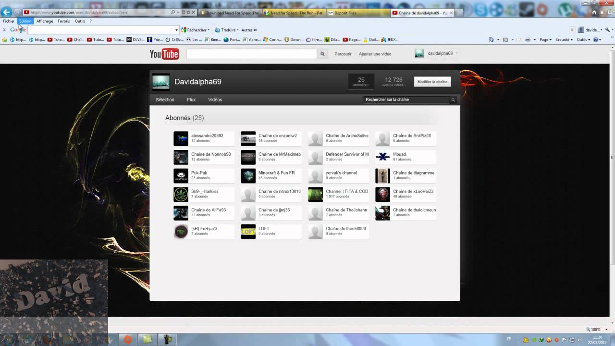
Task: Open the DLV3 favorites bar bookmark
Action: click(135, 40)
